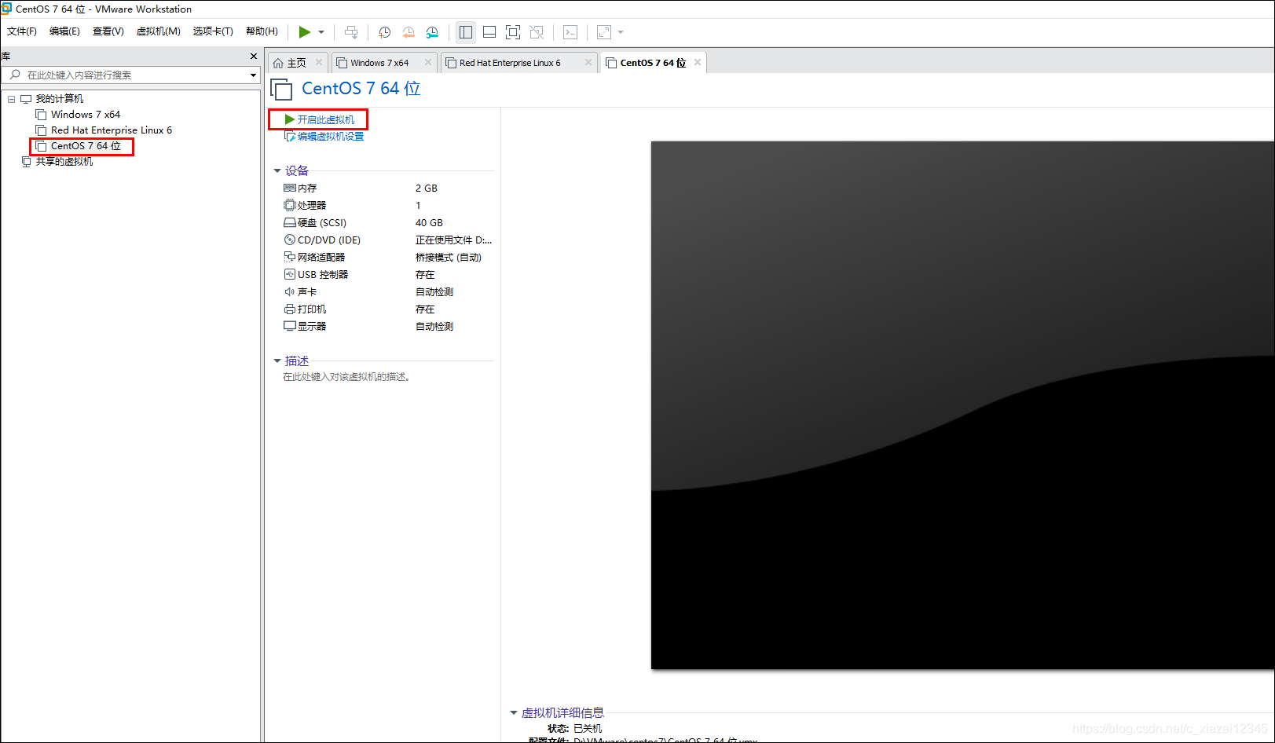The image size is (1275, 743).
Task: Click the CD/DVD (IDE) disc icon
Action: pos(290,240)
